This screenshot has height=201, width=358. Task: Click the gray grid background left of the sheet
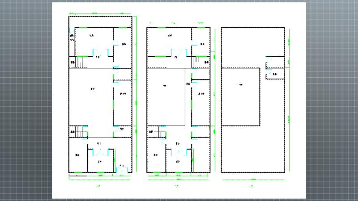click(x=25, y=100)
